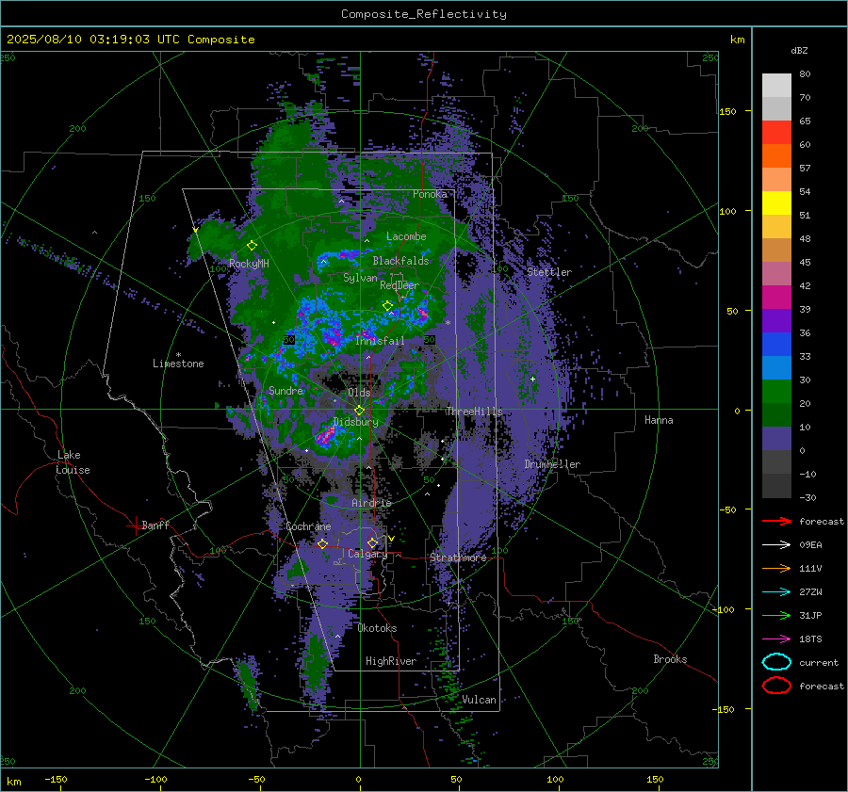The image size is (848, 792).
Task: Click the Okotoks city label
Action: 377,628
